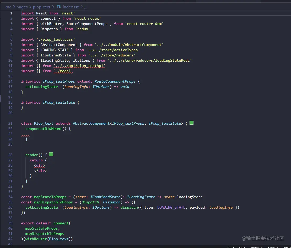The width and height of the screenshot is (291, 248).
Task: Click the 'render' method name
Action: click(32, 155)
